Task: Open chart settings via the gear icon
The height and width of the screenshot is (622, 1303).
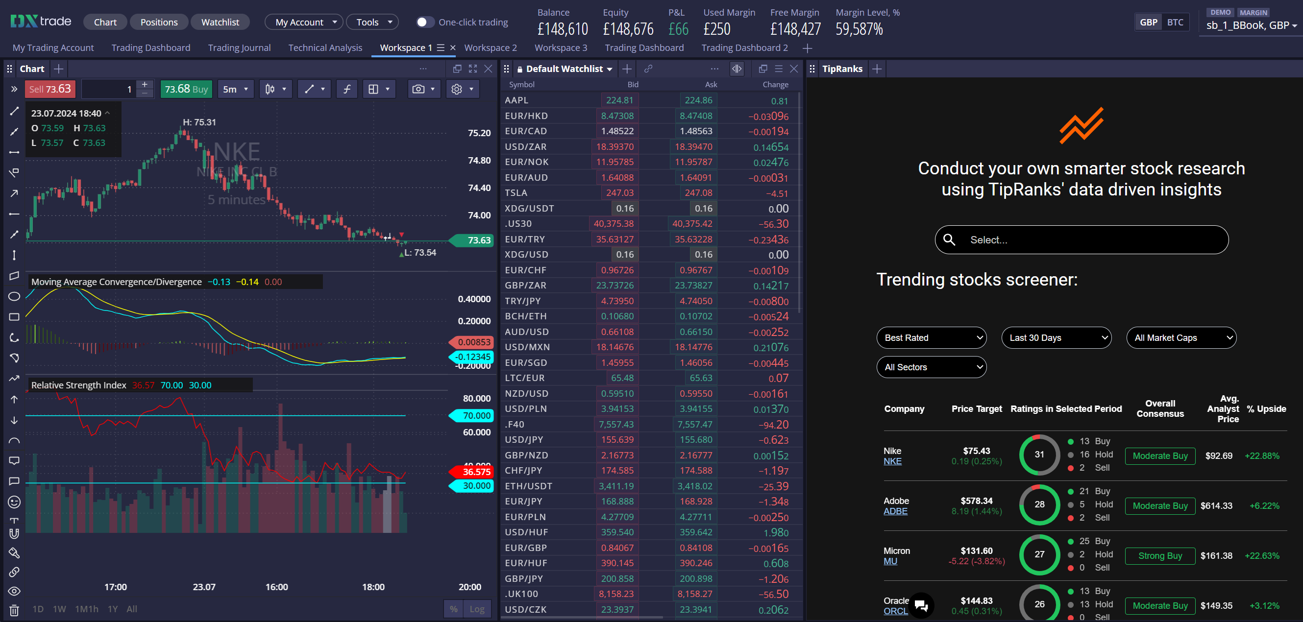Action: click(x=457, y=89)
